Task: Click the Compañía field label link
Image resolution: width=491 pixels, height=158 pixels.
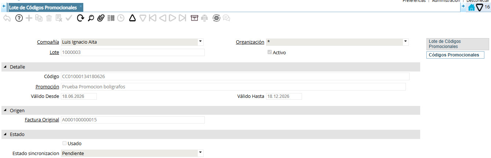Action: pyautogui.click(x=48, y=42)
